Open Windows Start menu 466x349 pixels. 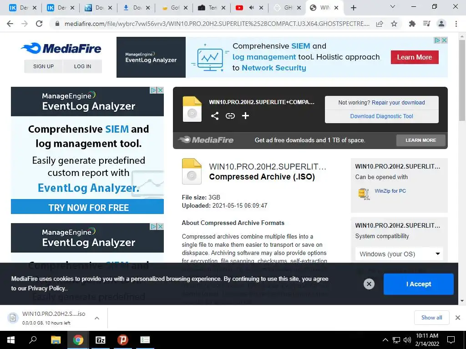tap(11, 340)
